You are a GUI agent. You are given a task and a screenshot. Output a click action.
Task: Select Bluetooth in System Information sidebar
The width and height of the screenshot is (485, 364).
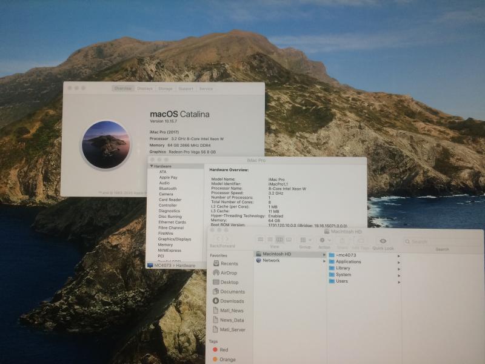pyautogui.click(x=168, y=189)
